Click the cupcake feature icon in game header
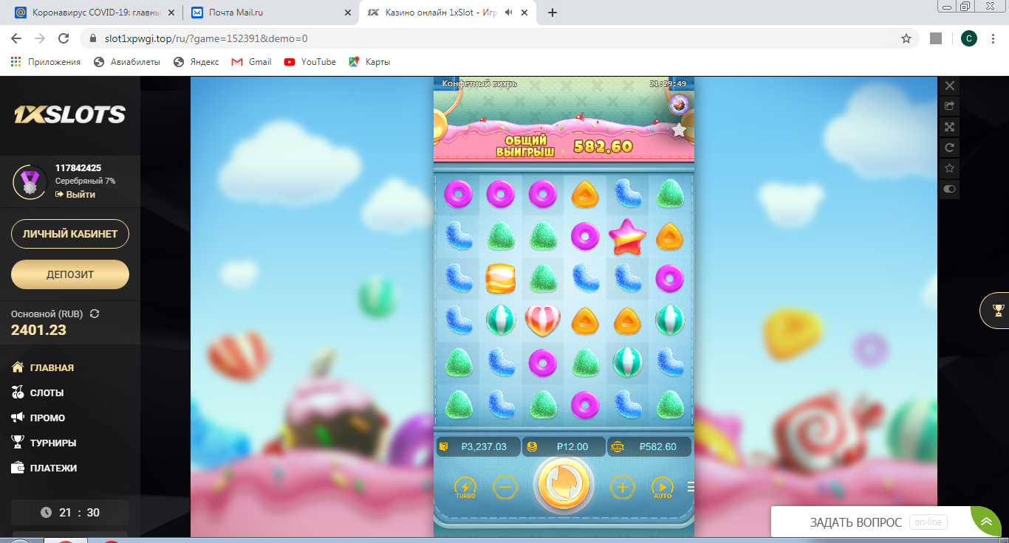The width and height of the screenshot is (1009, 543). pyautogui.click(x=679, y=105)
